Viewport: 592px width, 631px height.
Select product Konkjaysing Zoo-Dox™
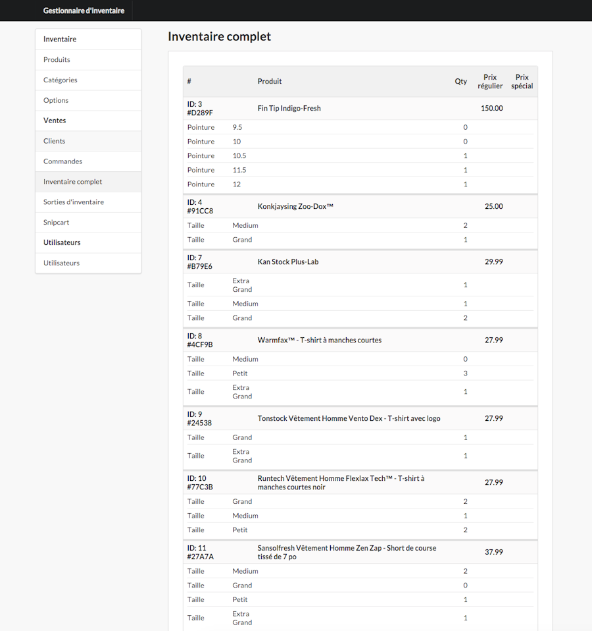[x=295, y=206]
